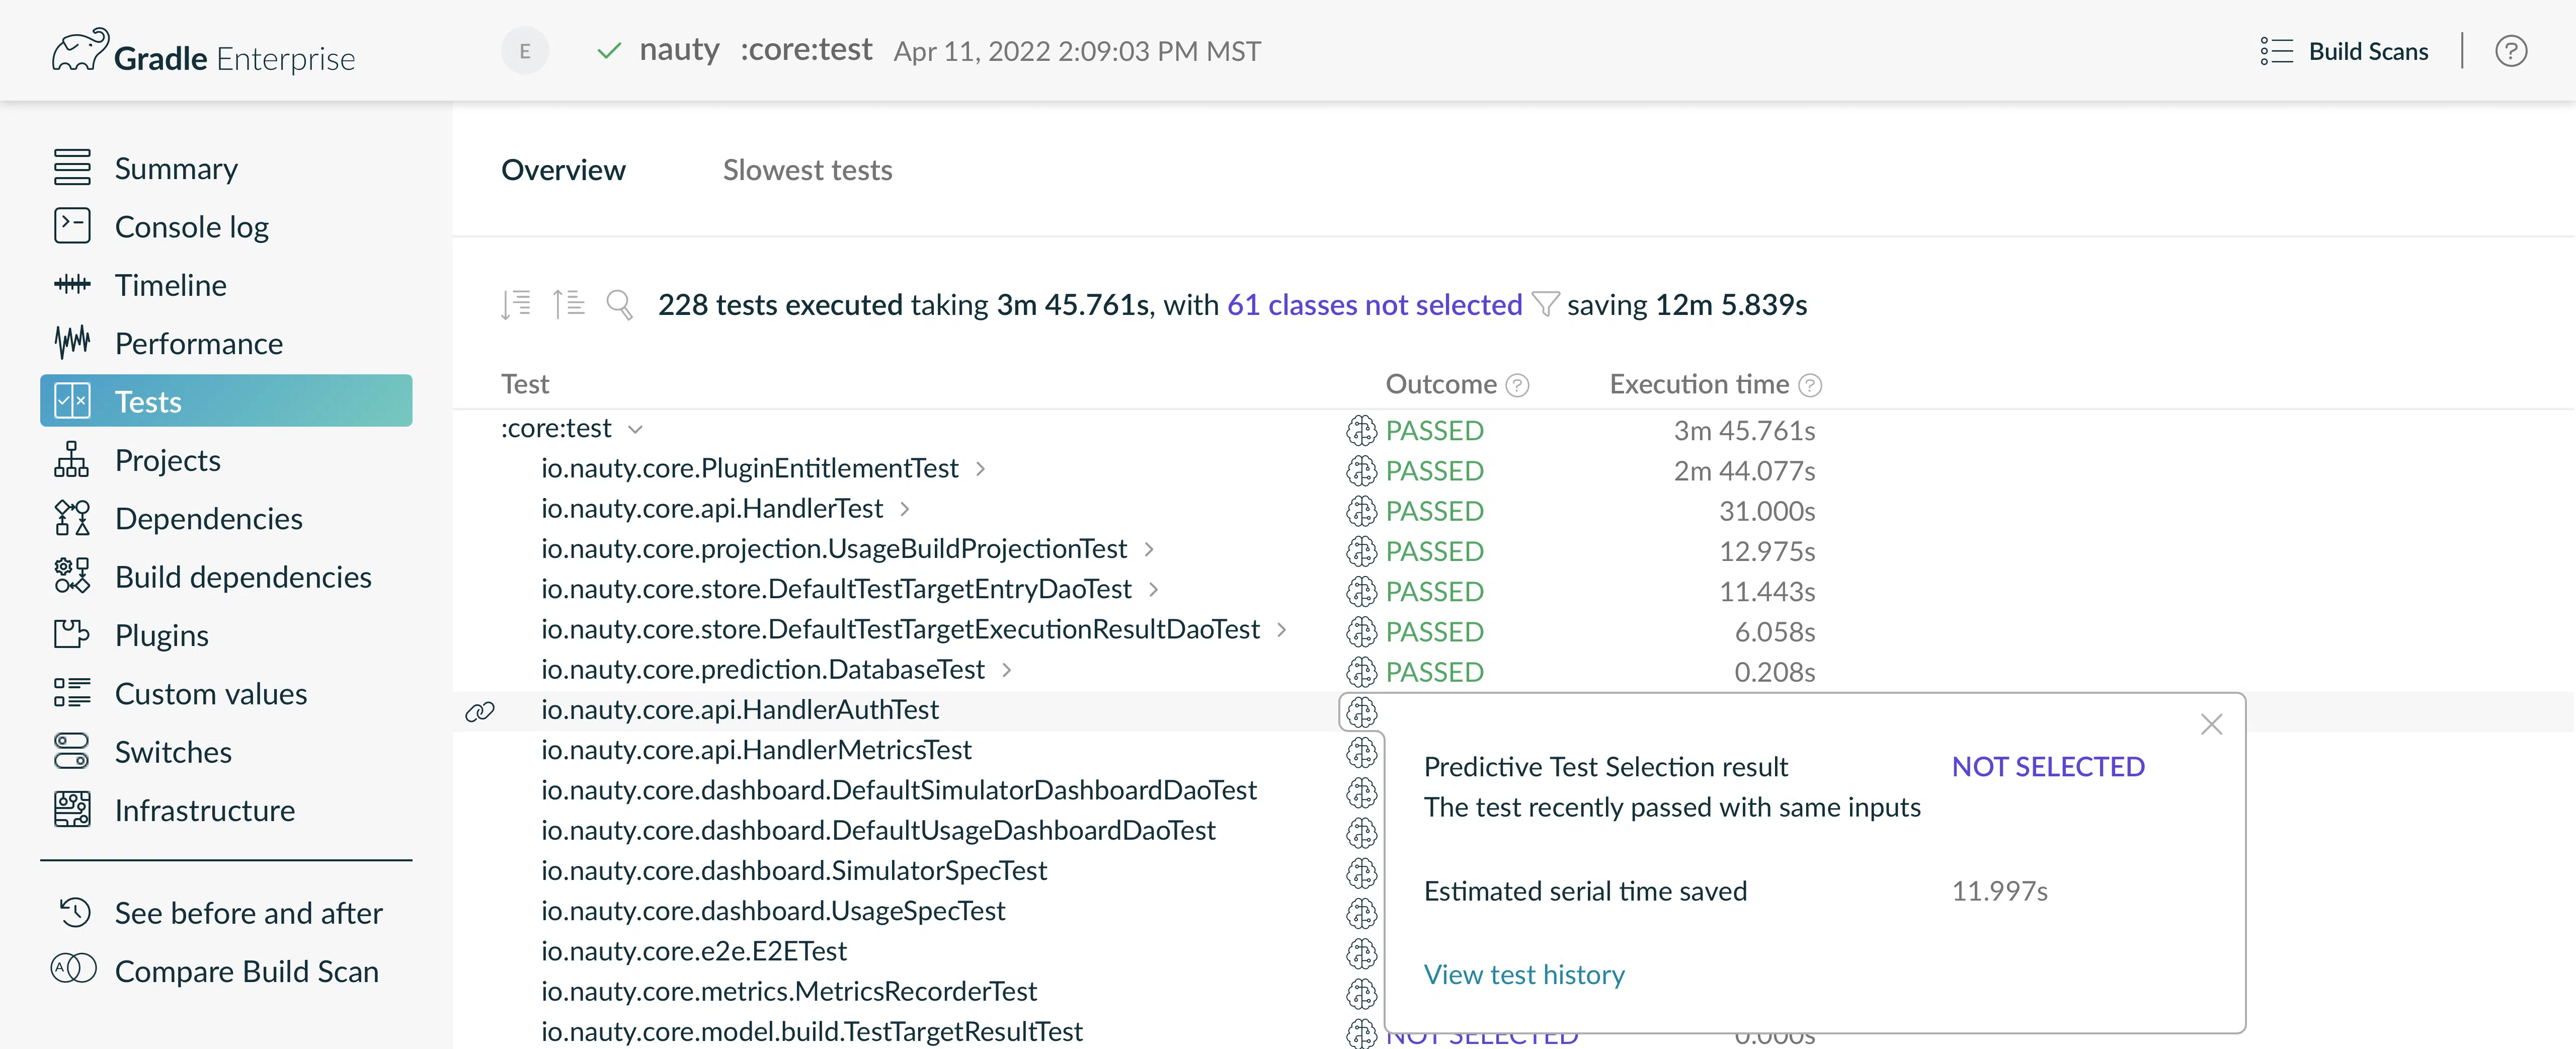Click the Switches icon in sidebar
This screenshot has height=1049, width=2576.
tap(72, 751)
